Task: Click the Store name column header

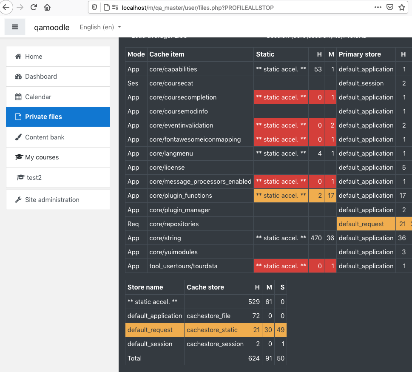Action: point(155,287)
